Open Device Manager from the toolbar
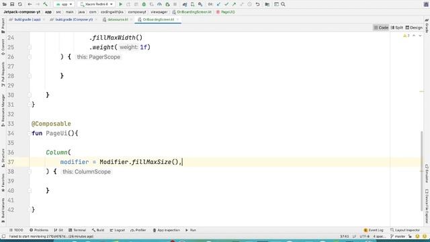Viewport: 430px width, 242px height. (193, 5)
